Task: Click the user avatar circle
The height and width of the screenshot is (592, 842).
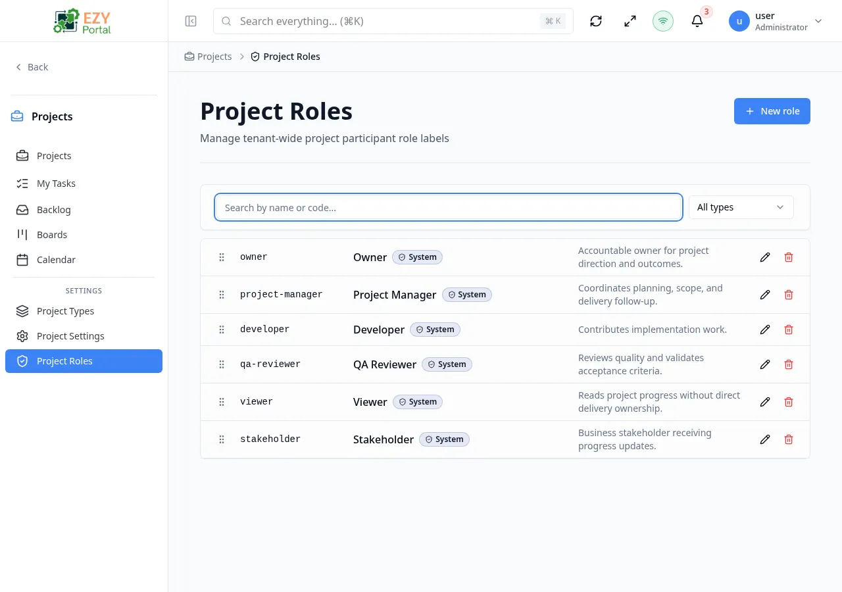Action: (x=739, y=21)
